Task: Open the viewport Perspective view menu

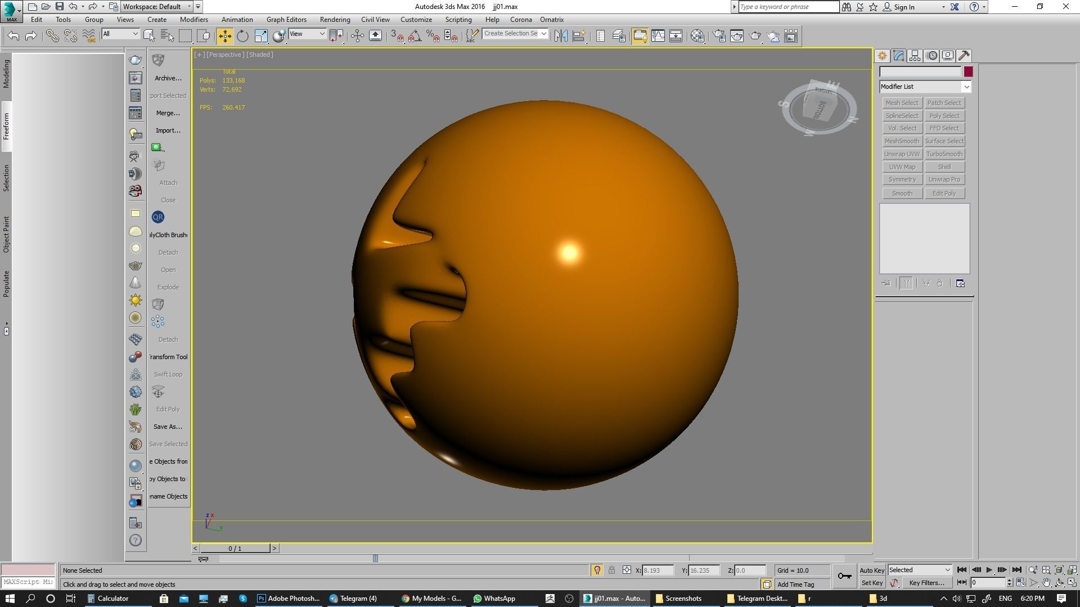Action: [224, 55]
